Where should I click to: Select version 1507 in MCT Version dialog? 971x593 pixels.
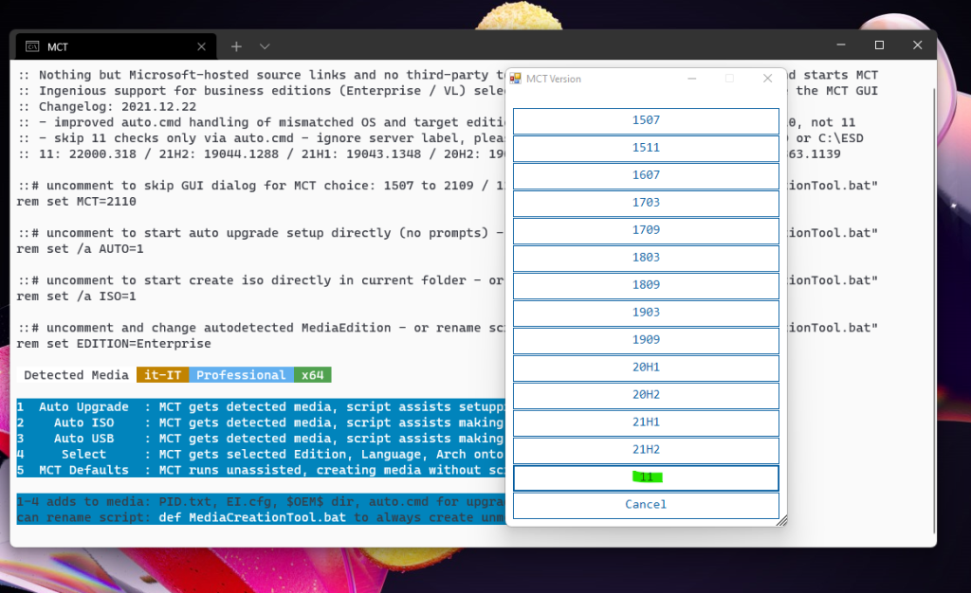pos(646,120)
